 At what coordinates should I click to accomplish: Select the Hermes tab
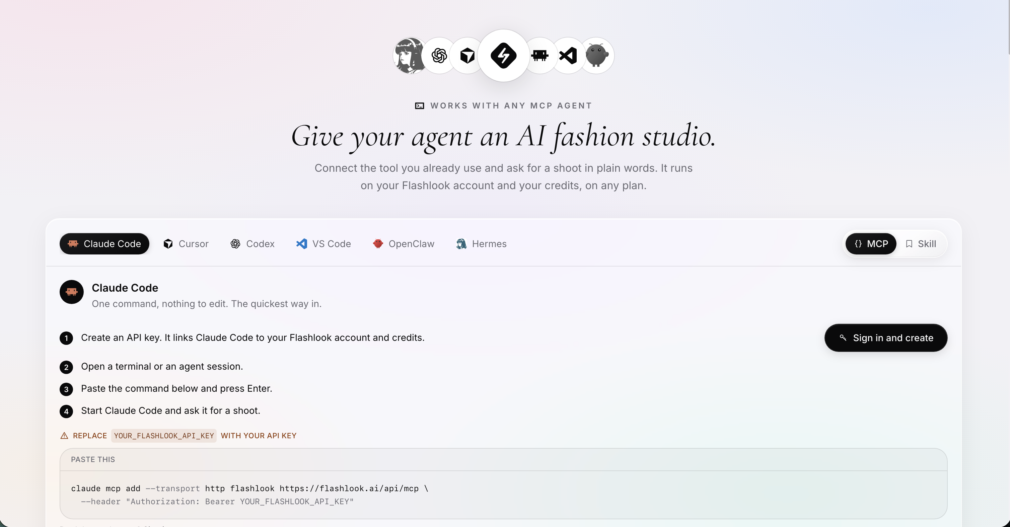tap(482, 244)
